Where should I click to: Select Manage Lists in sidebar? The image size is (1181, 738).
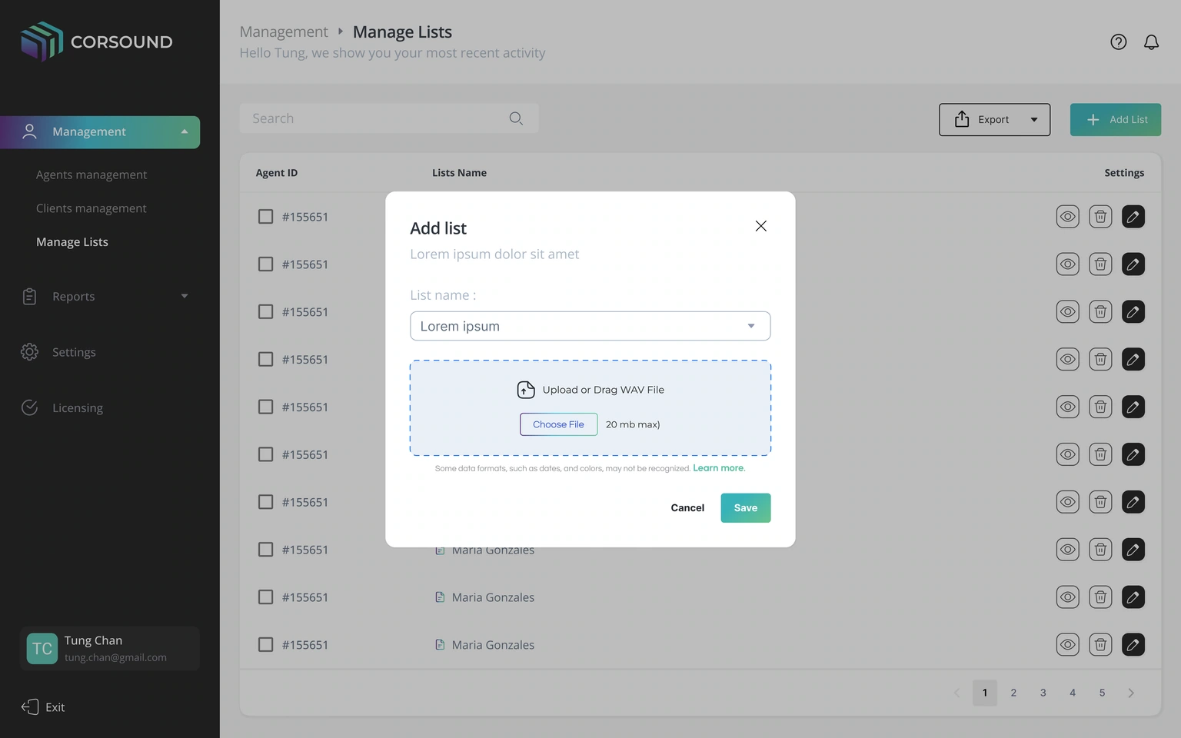point(72,242)
